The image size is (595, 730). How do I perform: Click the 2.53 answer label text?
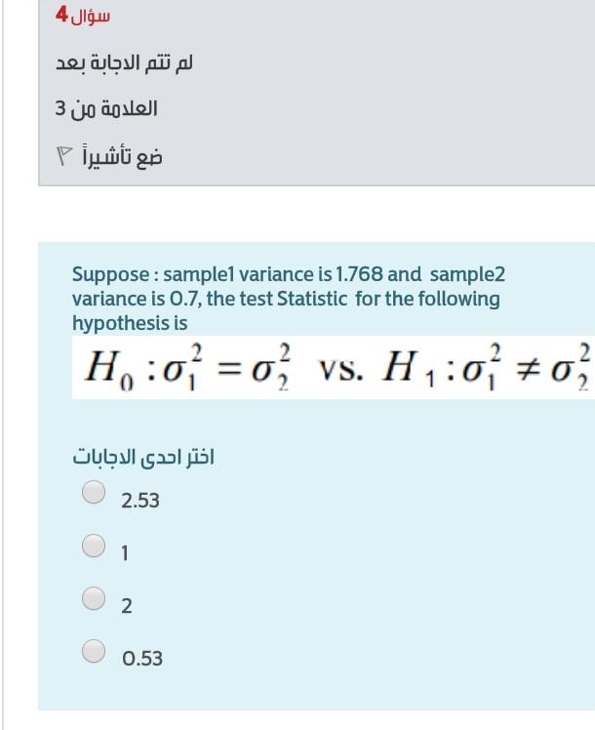[x=140, y=501]
